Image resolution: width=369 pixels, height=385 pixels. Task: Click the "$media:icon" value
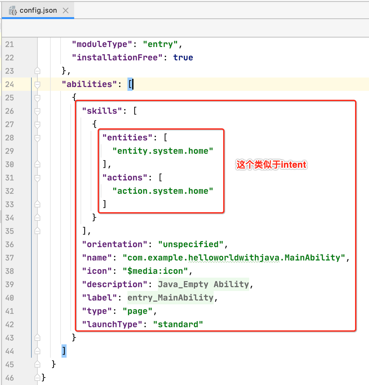coord(155,271)
